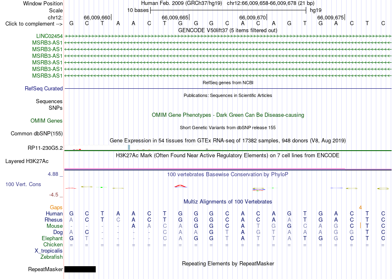
Task: Select the Human species label
Action: click(54, 213)
